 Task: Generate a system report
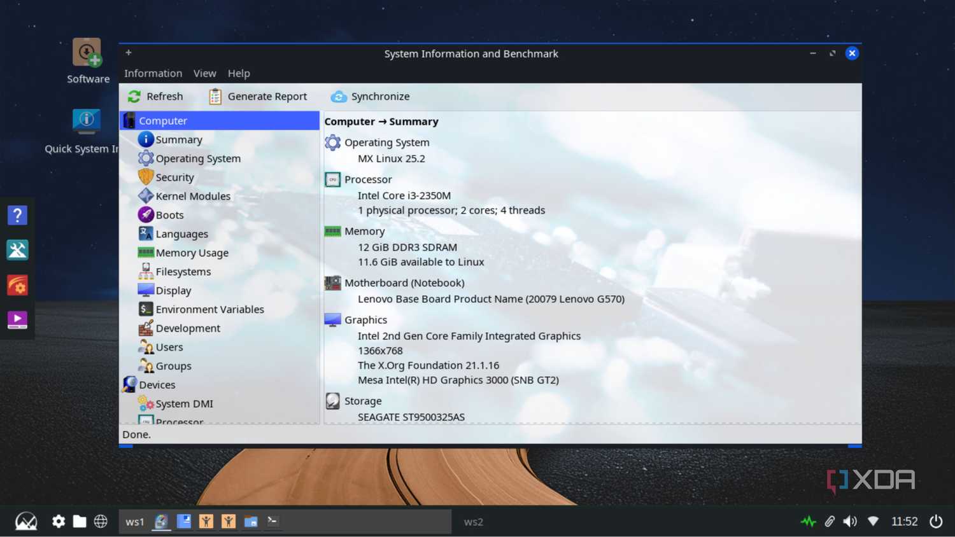pos(258,96)
